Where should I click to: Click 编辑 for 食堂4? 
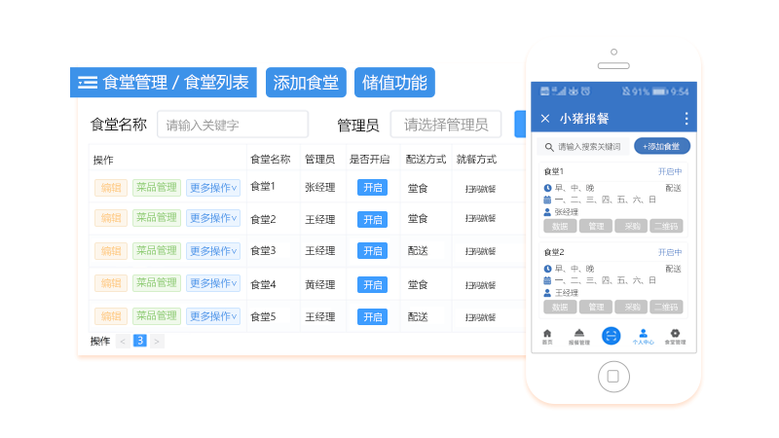(111, 283)
